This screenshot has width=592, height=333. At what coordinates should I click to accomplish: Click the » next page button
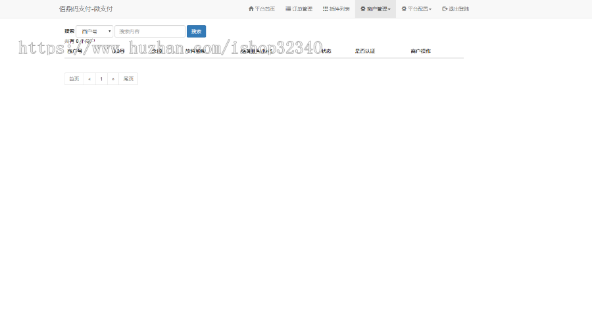(x=113, y=78)
